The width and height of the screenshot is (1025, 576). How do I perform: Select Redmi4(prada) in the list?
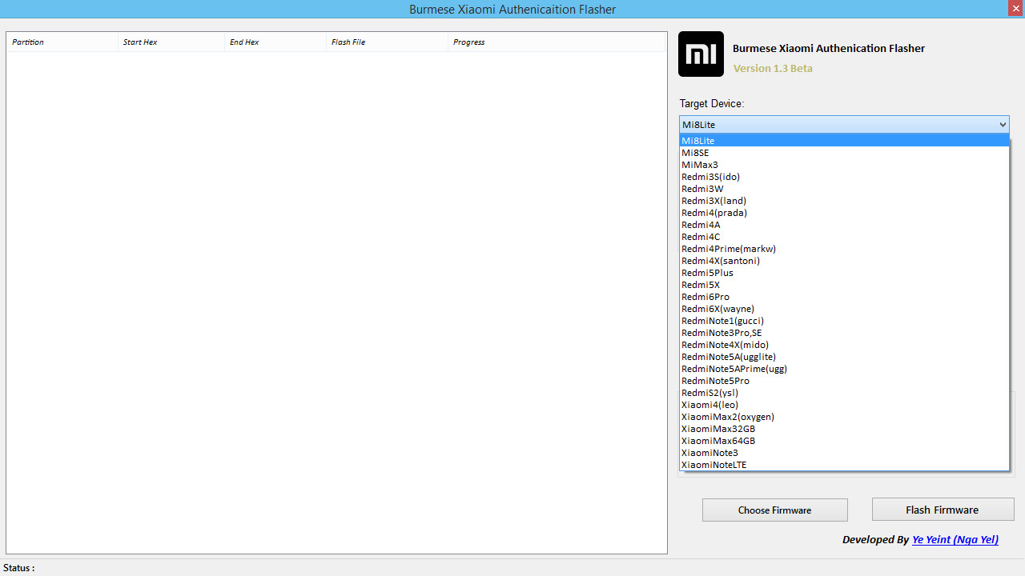click(844, 213)
